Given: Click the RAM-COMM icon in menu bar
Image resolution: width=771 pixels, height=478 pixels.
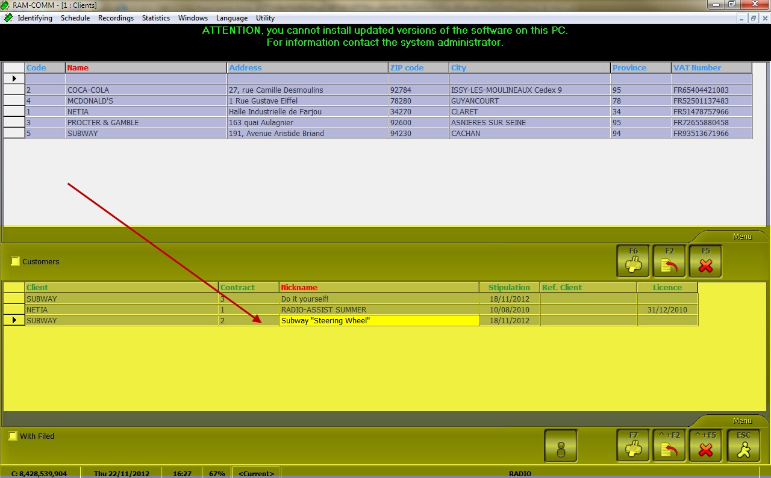Looking at the screenshot, I should point(8,18).
